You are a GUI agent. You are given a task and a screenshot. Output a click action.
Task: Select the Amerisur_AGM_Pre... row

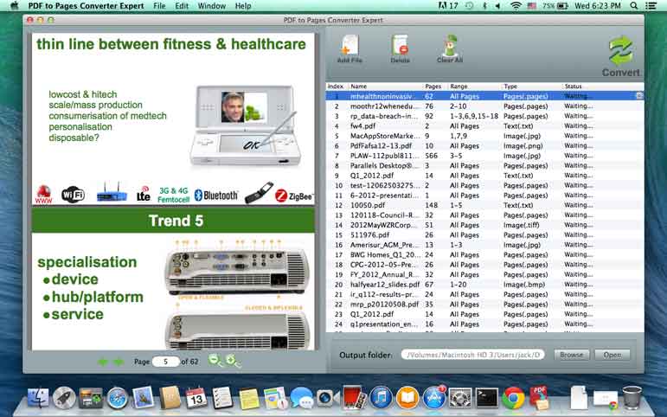[485, 245]
